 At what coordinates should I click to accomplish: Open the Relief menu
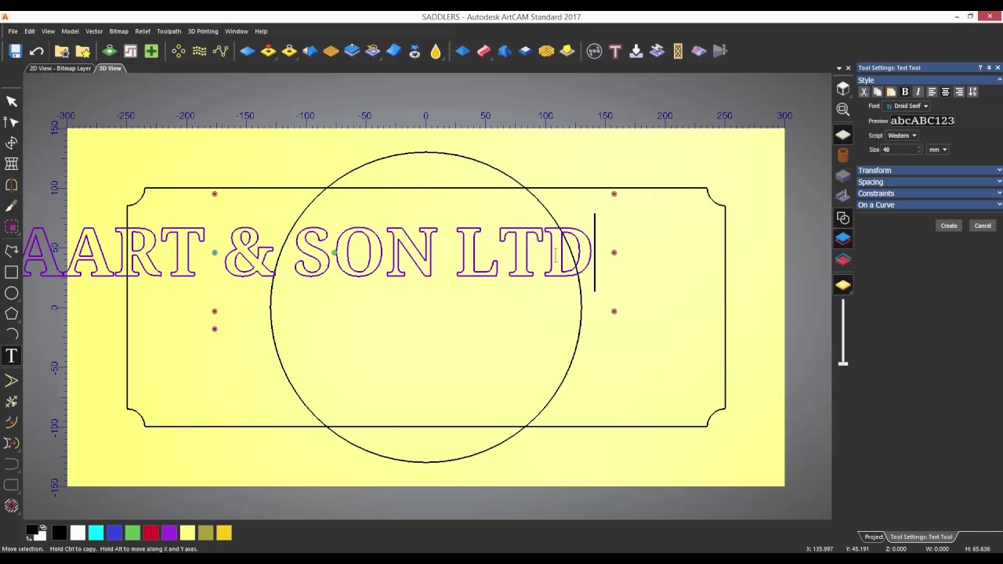tap(143, 31)
